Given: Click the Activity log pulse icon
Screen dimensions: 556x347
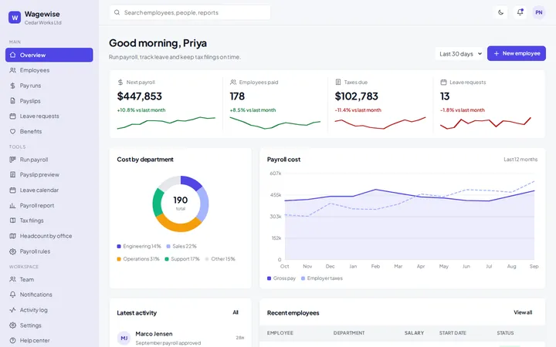Looking at the screenshot, I should coord(13,310).
